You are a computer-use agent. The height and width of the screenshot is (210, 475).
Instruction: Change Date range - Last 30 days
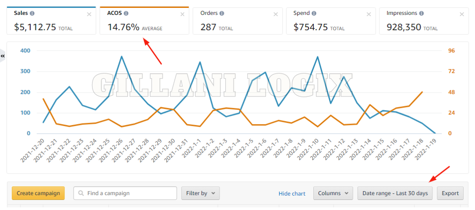point(395,193)
